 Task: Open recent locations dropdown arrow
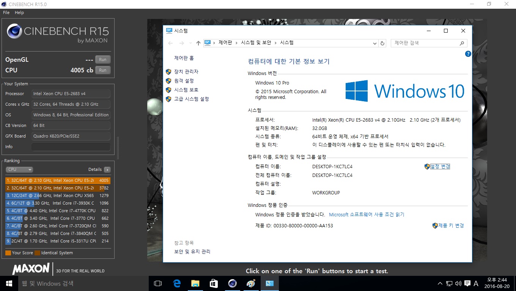point(190,43)
